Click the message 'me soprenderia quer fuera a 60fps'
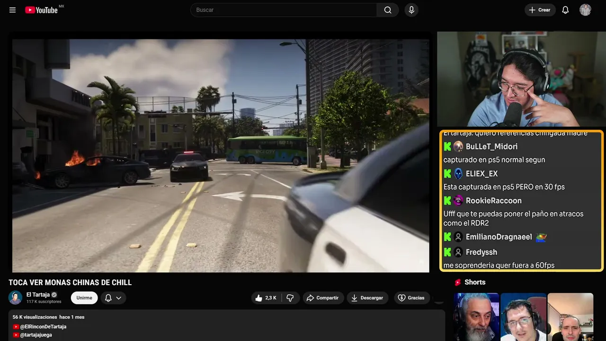Viewport: 606px width, 341px height. click(499, 266)
